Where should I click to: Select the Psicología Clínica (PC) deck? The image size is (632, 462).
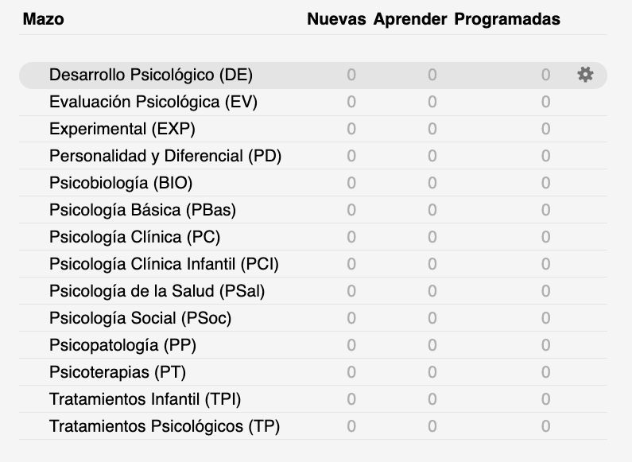pyautogui.click(x=134, y=237)
